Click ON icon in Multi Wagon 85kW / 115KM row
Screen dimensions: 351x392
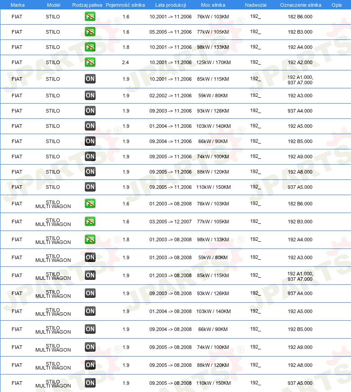(x=90, y=275)
